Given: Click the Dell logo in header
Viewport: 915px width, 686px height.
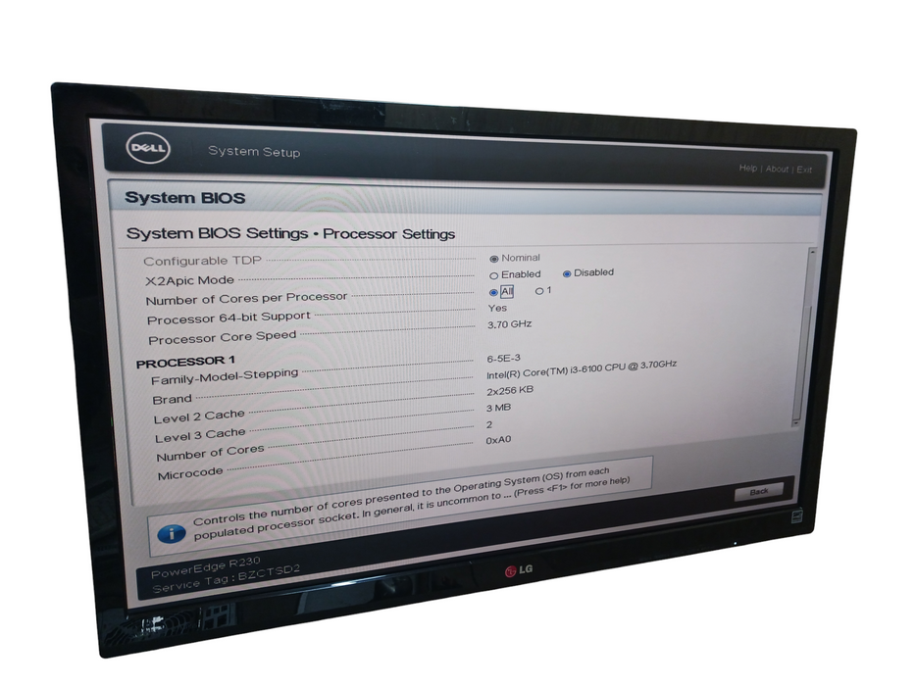Looking at the screenshot, I should 148,148.
